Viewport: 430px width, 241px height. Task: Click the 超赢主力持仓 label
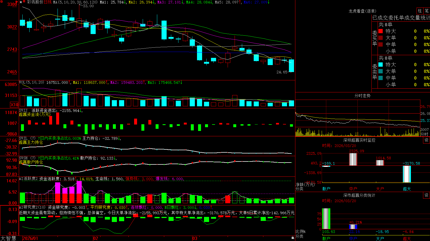tap(31, 142)
